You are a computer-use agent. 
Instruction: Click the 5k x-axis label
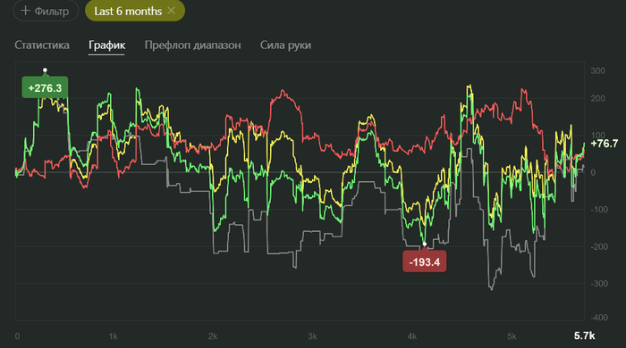click(512, 336)
